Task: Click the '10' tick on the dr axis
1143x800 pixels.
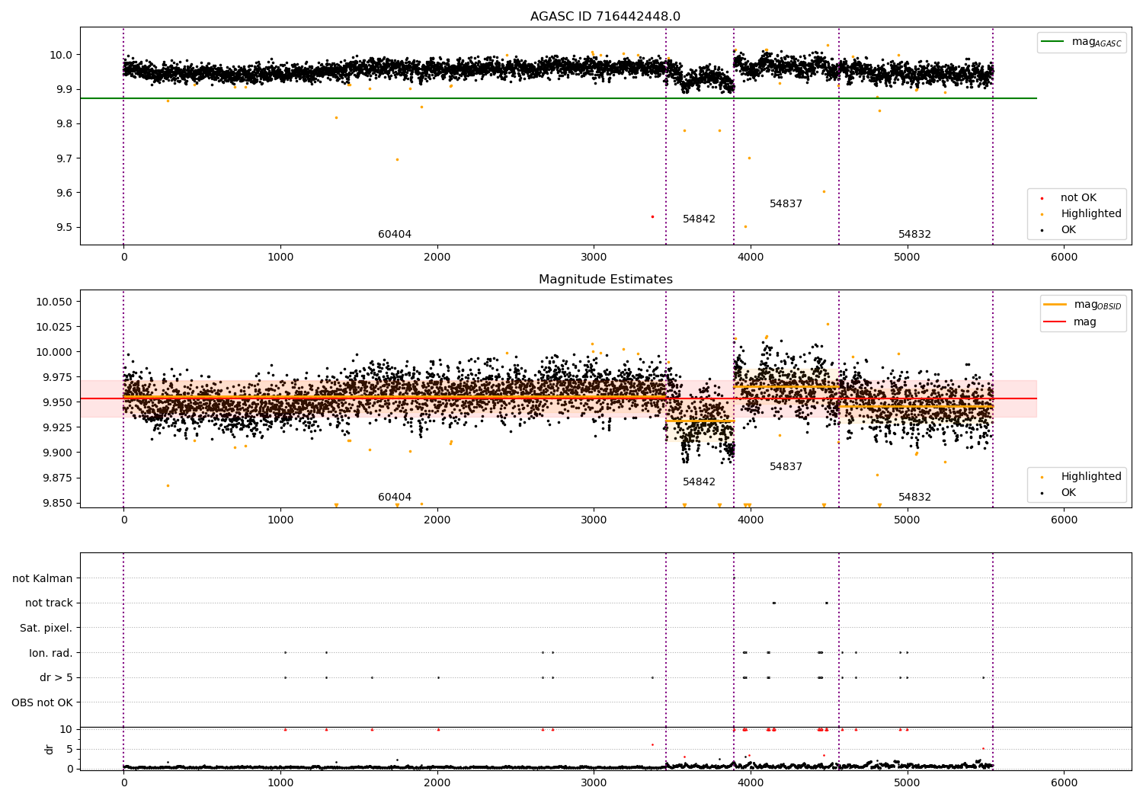Action: pyautogui.click(x=66, y=729)
